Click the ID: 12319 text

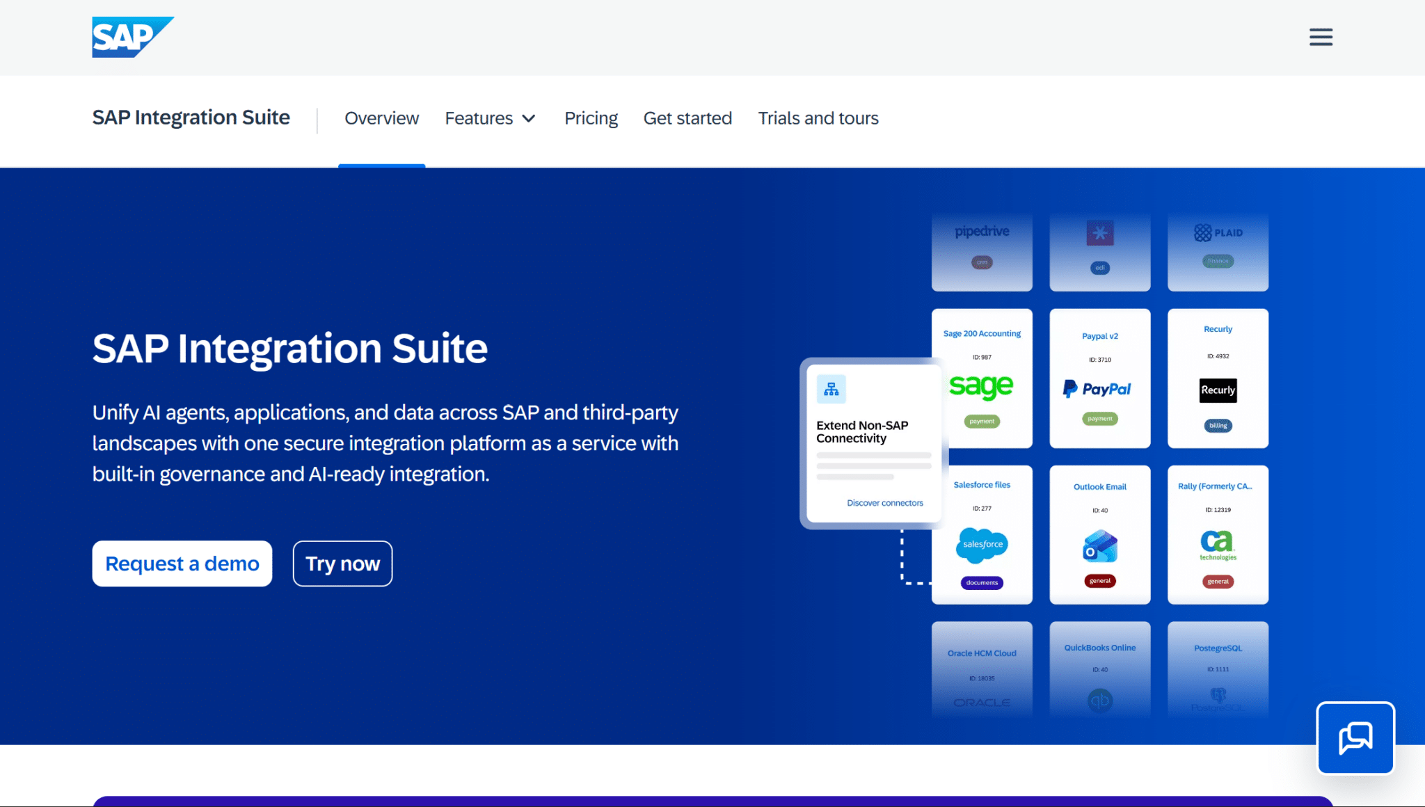(1218, 510)
